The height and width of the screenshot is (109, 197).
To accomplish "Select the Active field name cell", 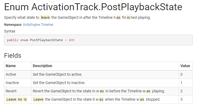I will coord(11,74).
